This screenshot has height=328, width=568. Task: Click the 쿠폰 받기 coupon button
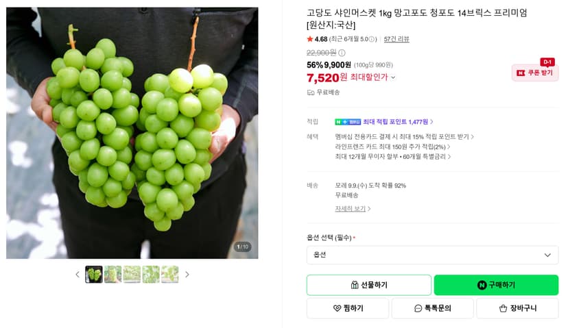point(535,73)
